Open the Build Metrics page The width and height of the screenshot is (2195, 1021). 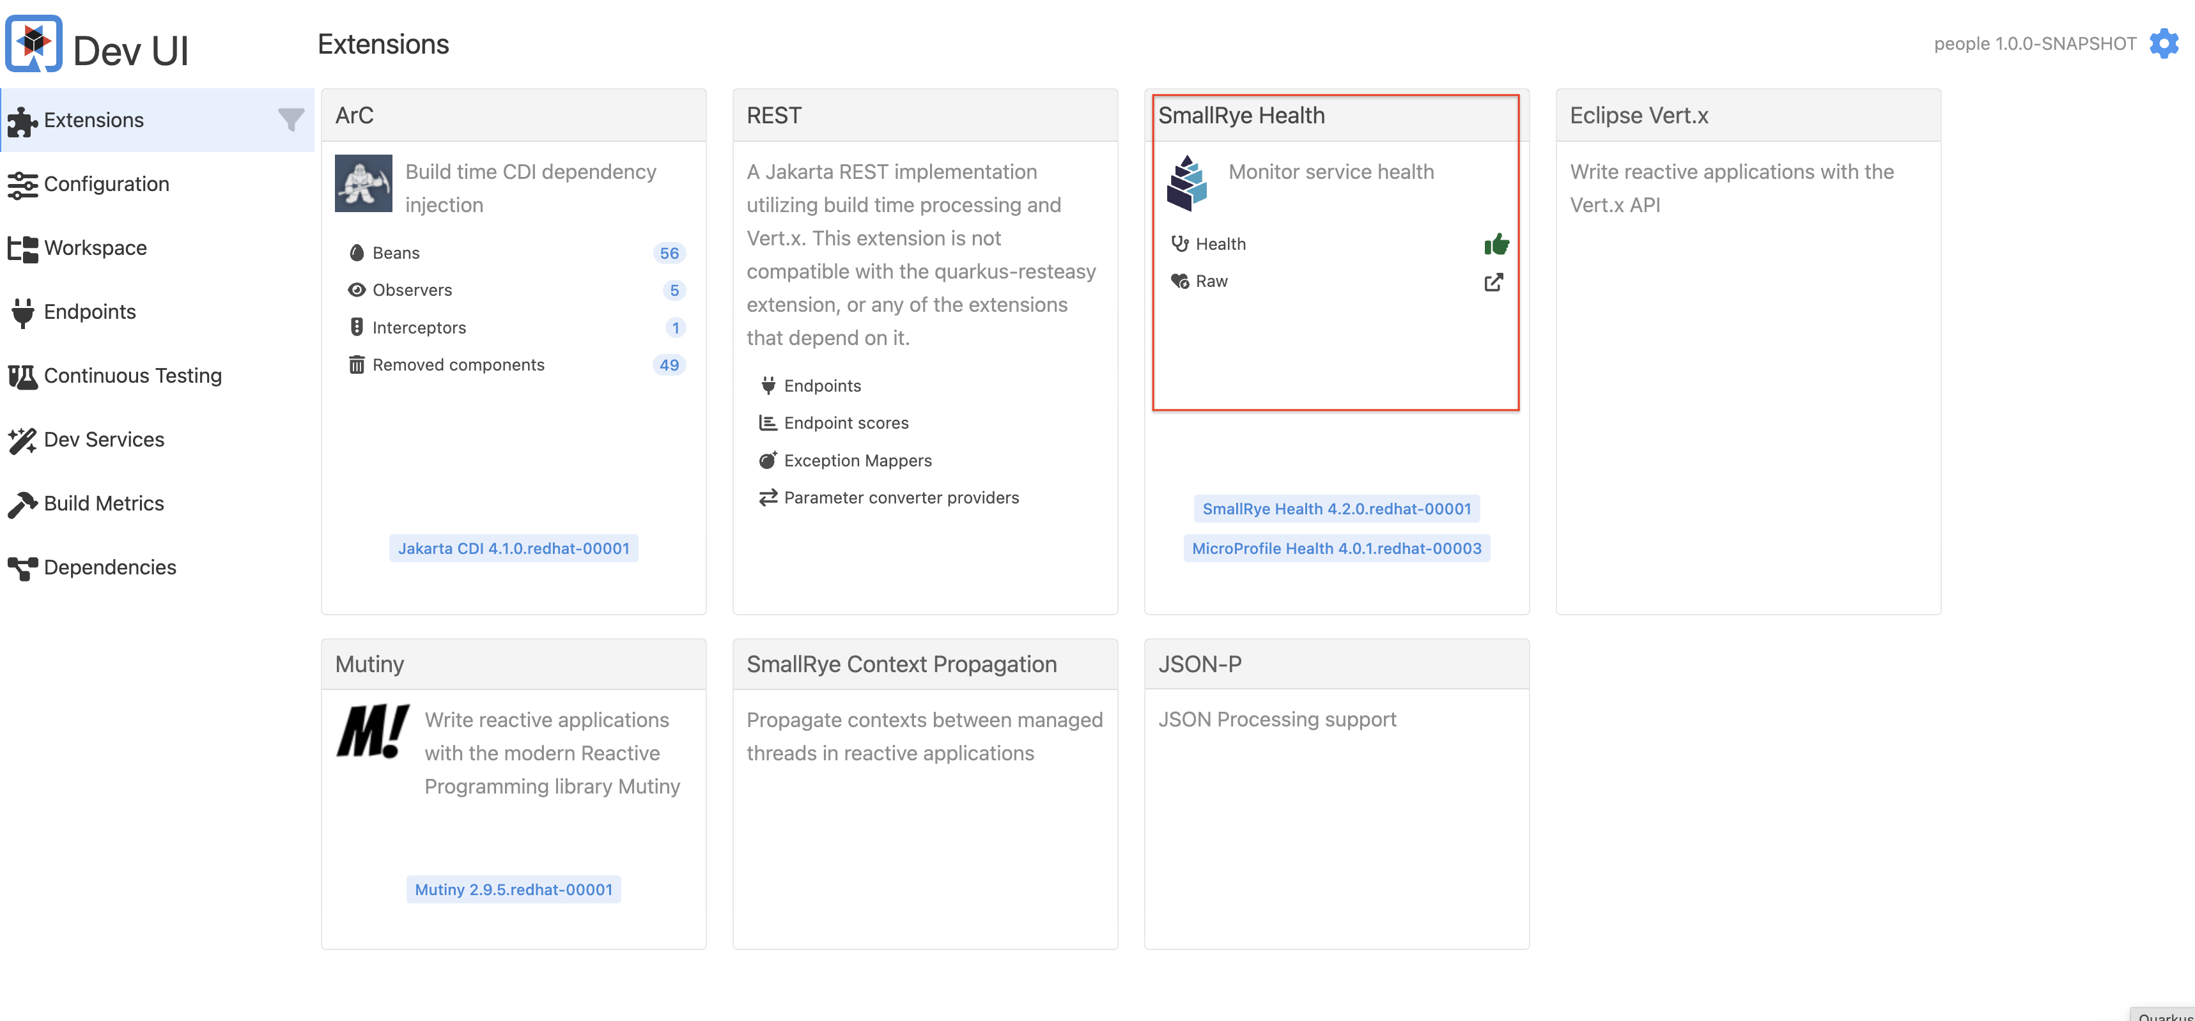[x=103, y=503]
